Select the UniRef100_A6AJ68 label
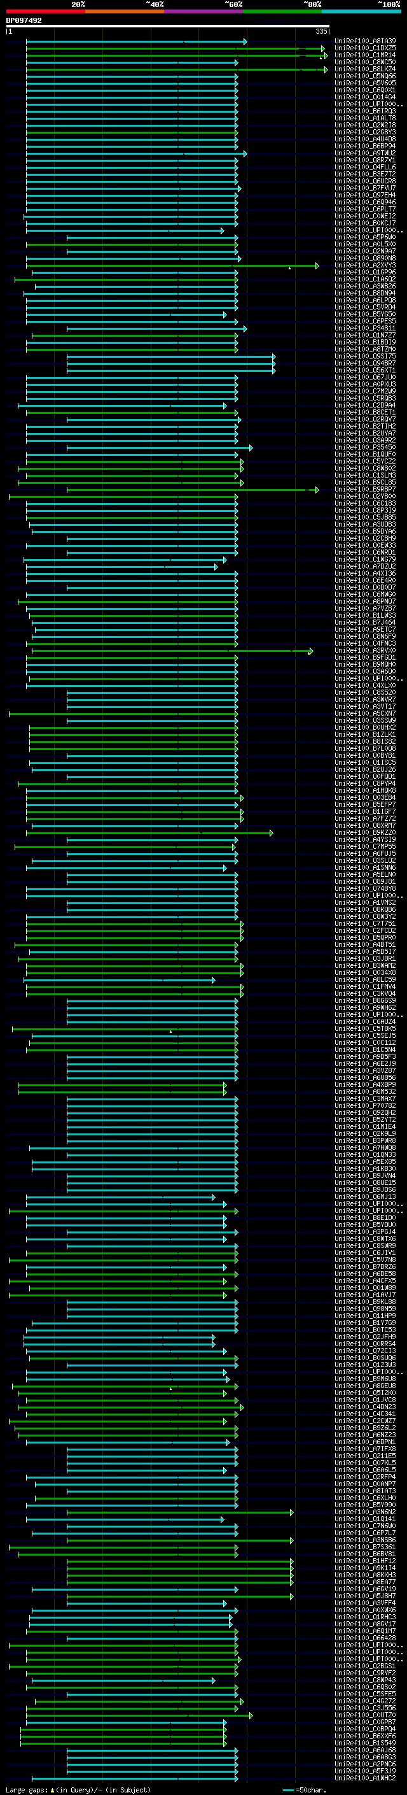 [365, 1750]
